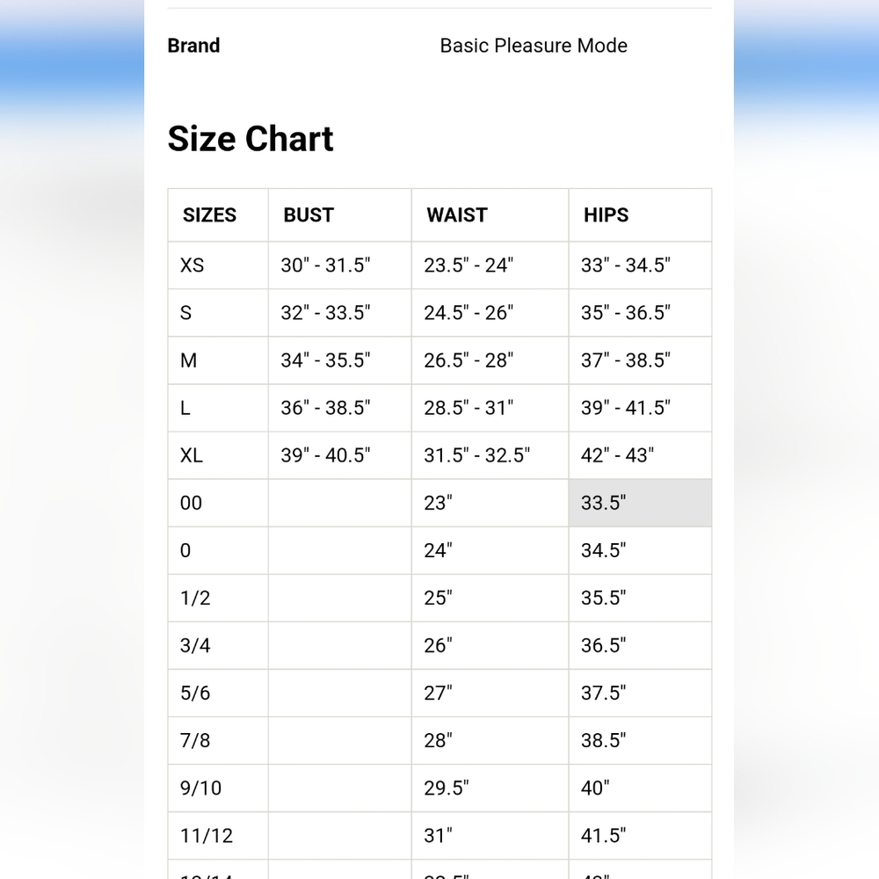This screenshot has height=879, width=879.
Task: Click the 29.5" waist value
Action: tap(446, 788)
